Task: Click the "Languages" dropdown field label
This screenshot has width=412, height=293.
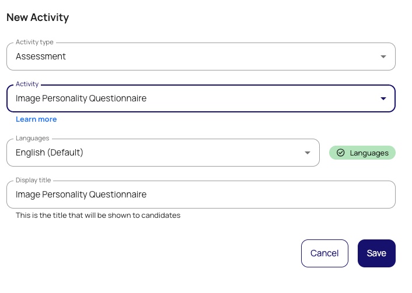Action: (33, 139)
